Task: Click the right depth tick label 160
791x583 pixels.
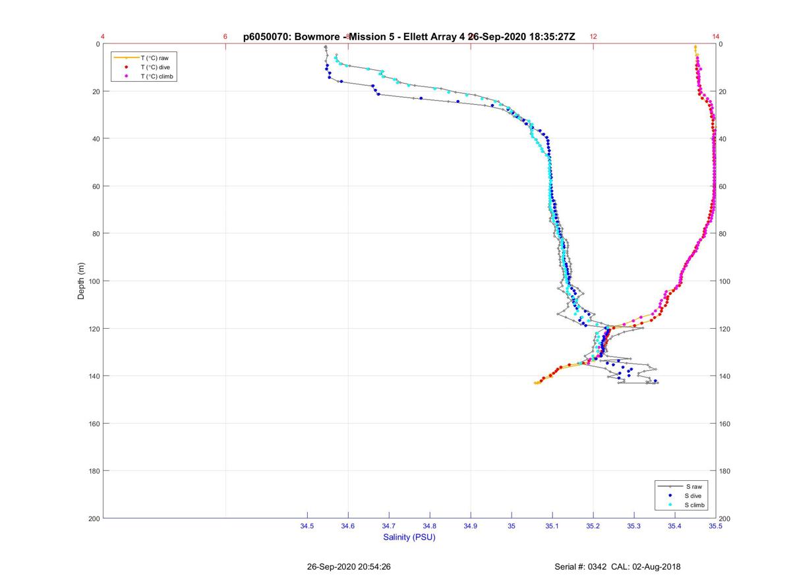Action: coord(724,424)
